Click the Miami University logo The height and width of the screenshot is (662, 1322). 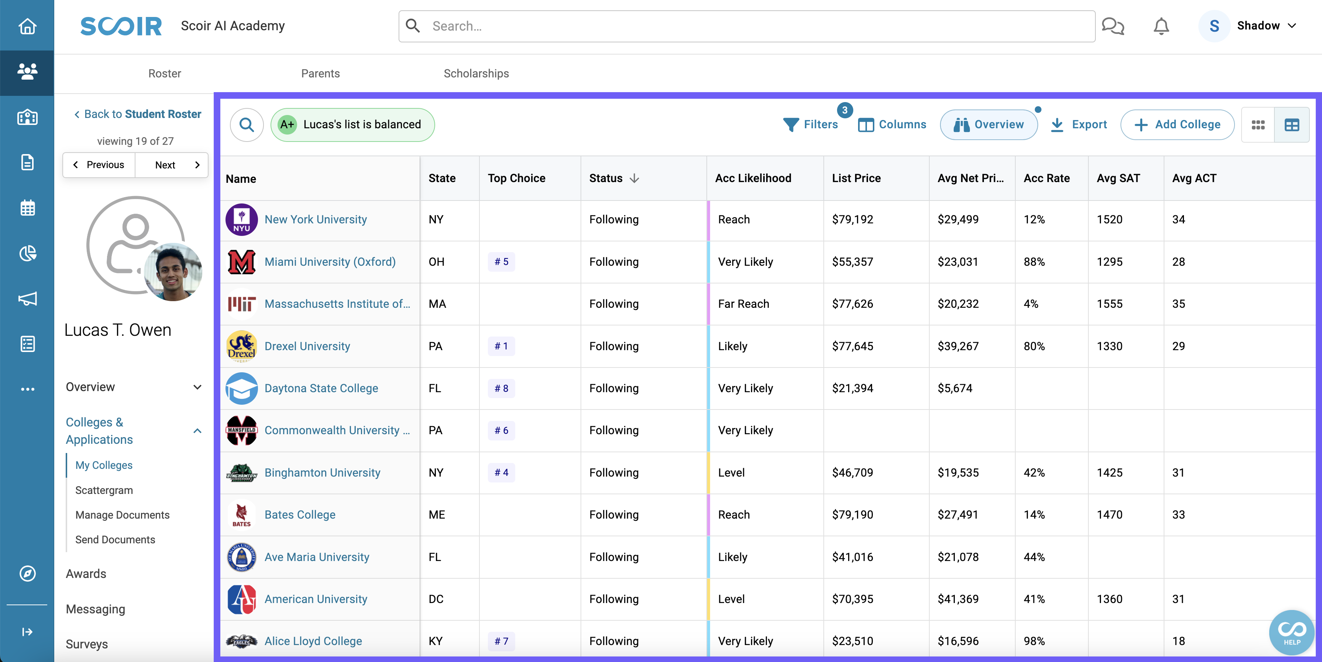(241, 262)
